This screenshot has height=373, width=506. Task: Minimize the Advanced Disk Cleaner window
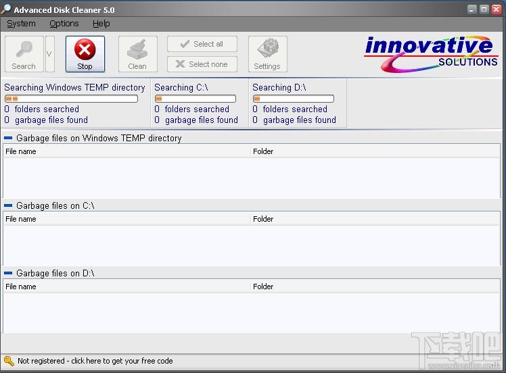tap(471, 9)
